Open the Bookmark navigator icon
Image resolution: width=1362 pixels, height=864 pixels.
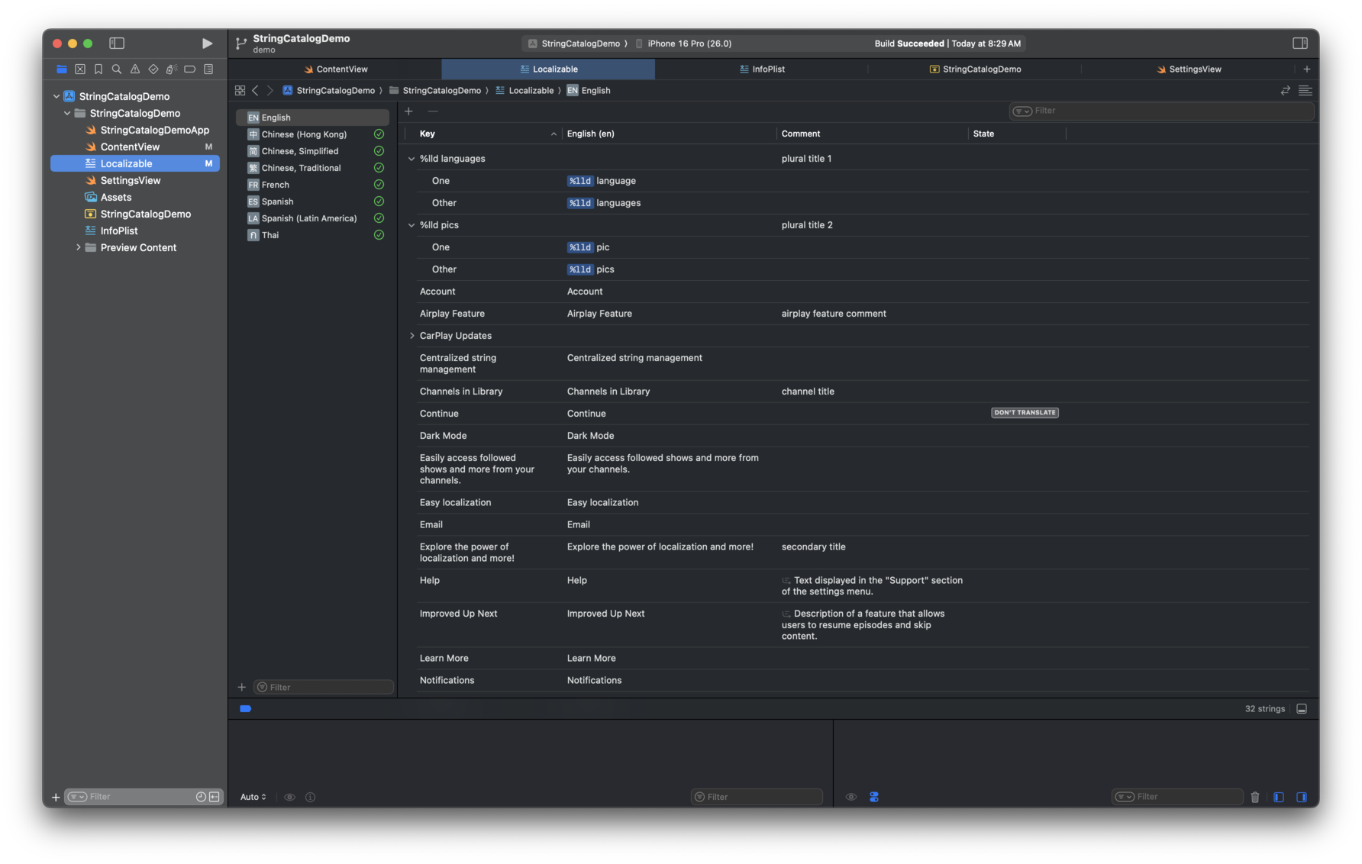point(98,69)
